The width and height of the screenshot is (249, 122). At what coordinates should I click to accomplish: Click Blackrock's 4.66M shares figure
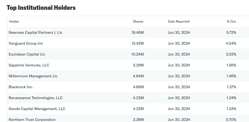pos(138,87)
